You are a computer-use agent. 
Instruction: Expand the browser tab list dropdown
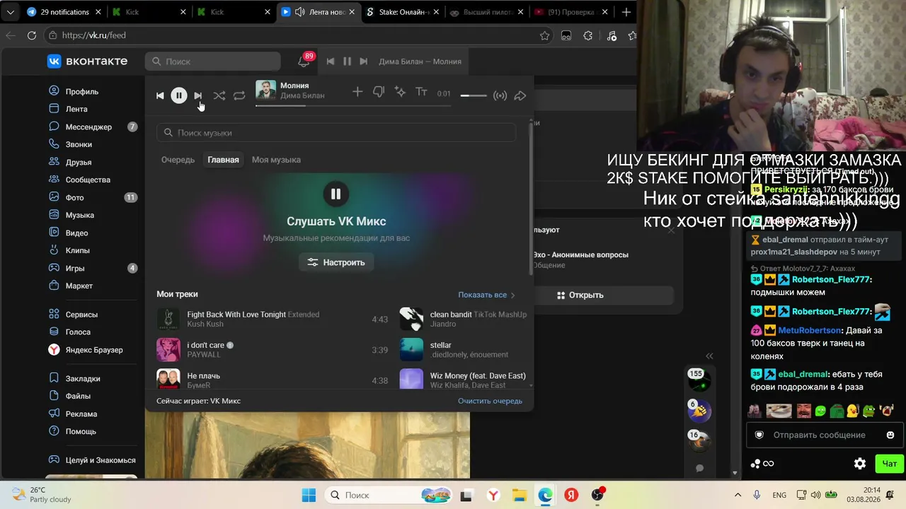(x=10, y=12)
